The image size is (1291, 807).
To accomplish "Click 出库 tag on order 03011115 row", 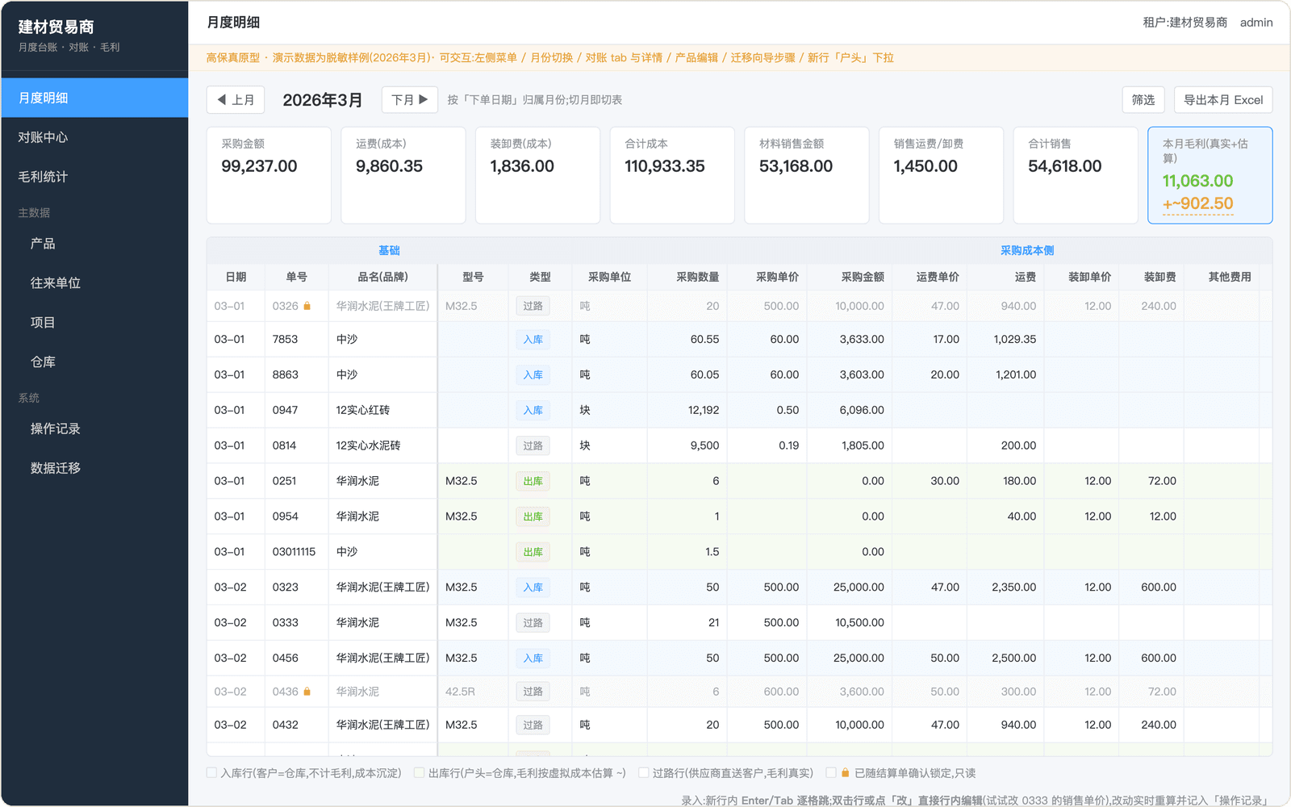I will tap(533, 553).
